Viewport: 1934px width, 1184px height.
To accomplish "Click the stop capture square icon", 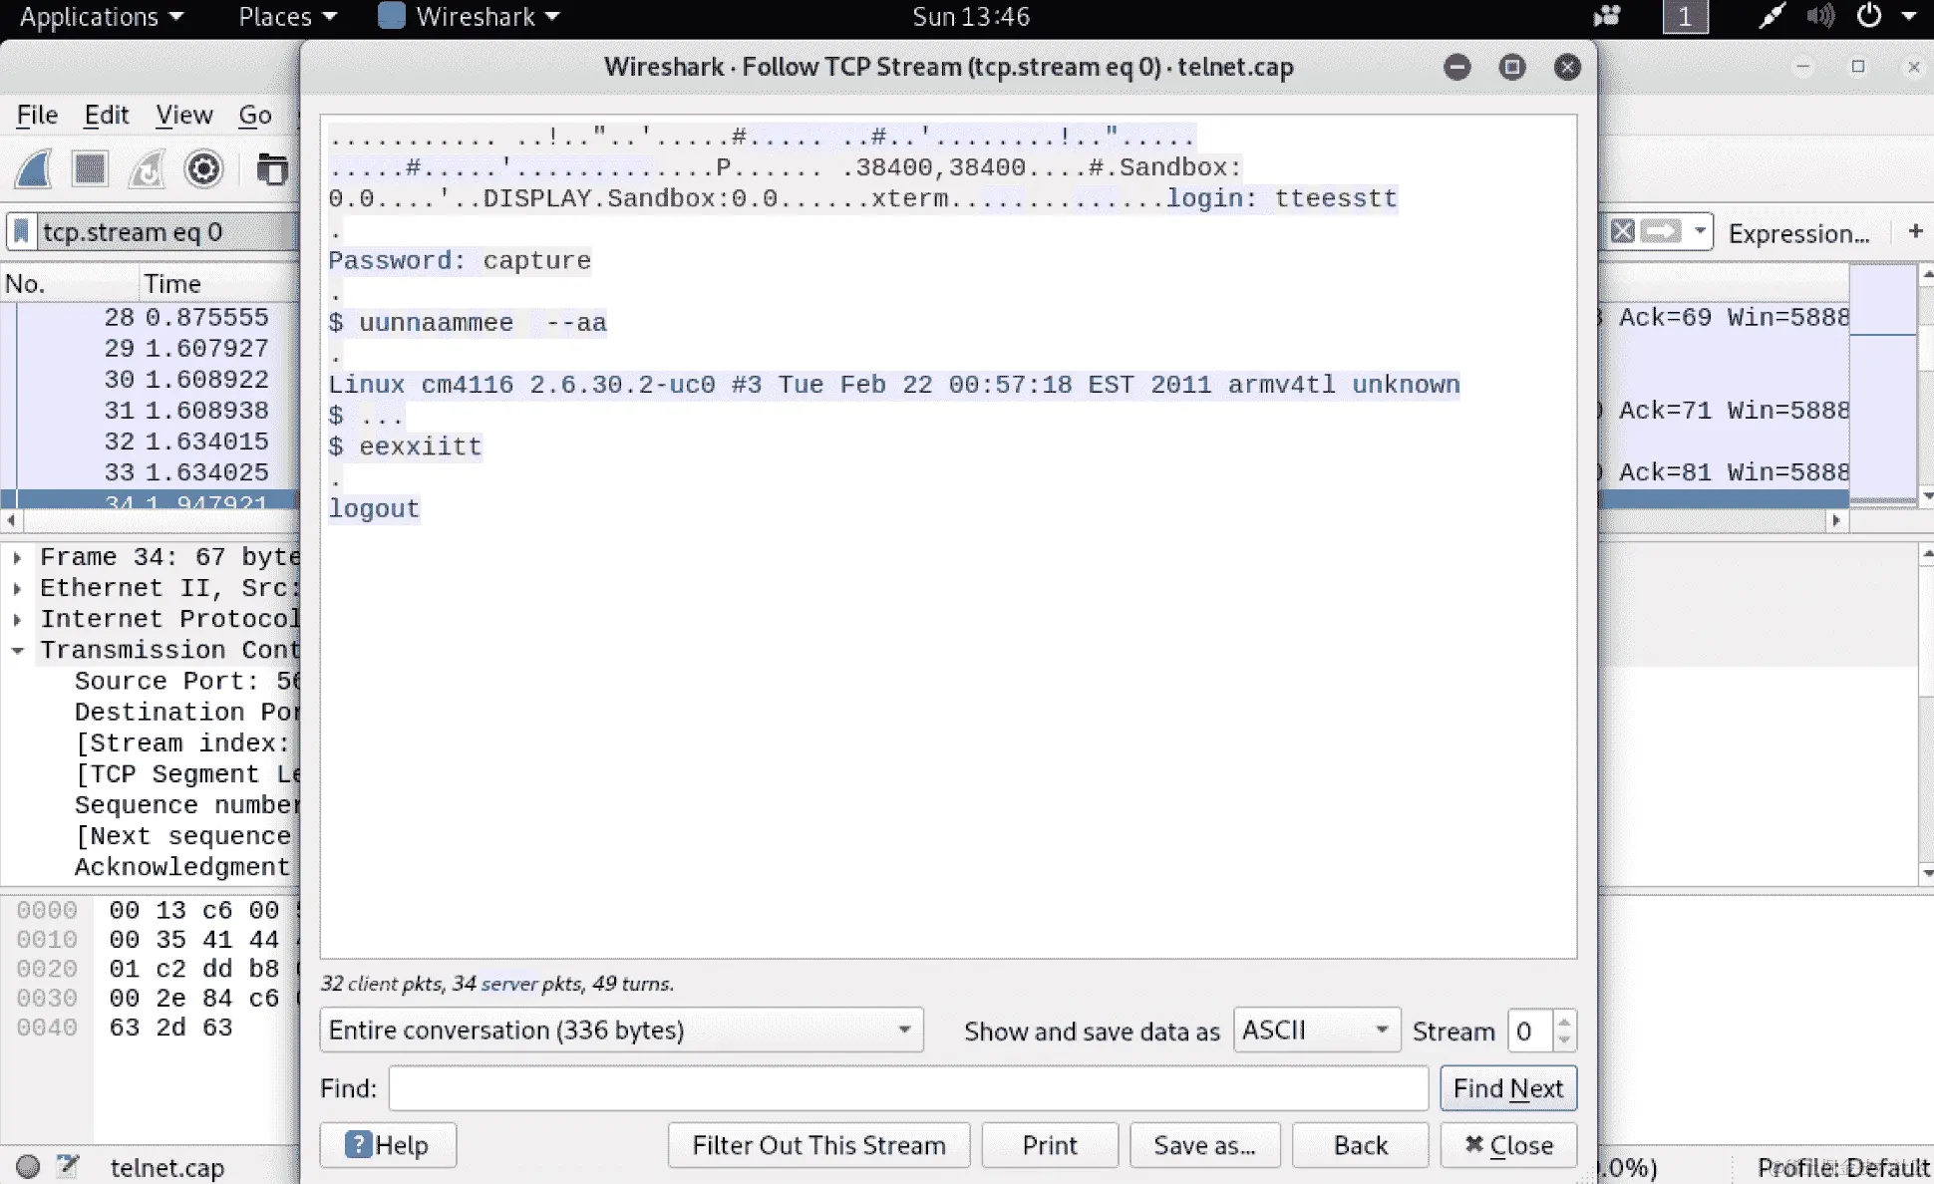I will (90, 169).
